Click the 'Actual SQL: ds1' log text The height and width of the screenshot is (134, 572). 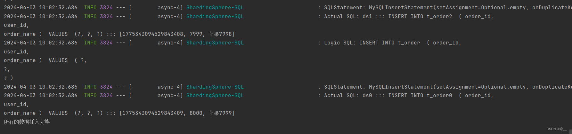point(348,16)
